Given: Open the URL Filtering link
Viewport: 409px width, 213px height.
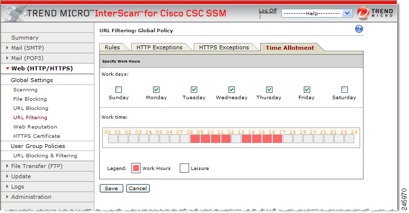Looking at the screenshot, I should tap(30, 117).
